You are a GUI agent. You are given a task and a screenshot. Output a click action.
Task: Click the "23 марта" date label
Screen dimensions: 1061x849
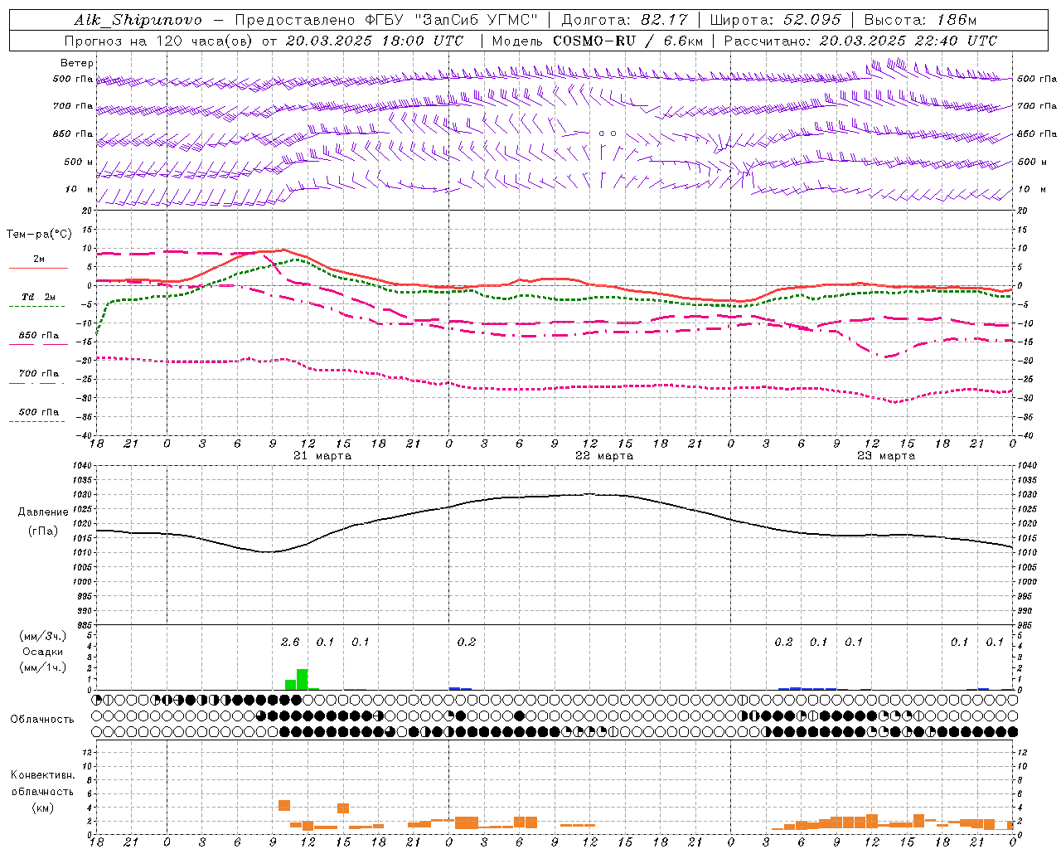(x=886, y=456)
